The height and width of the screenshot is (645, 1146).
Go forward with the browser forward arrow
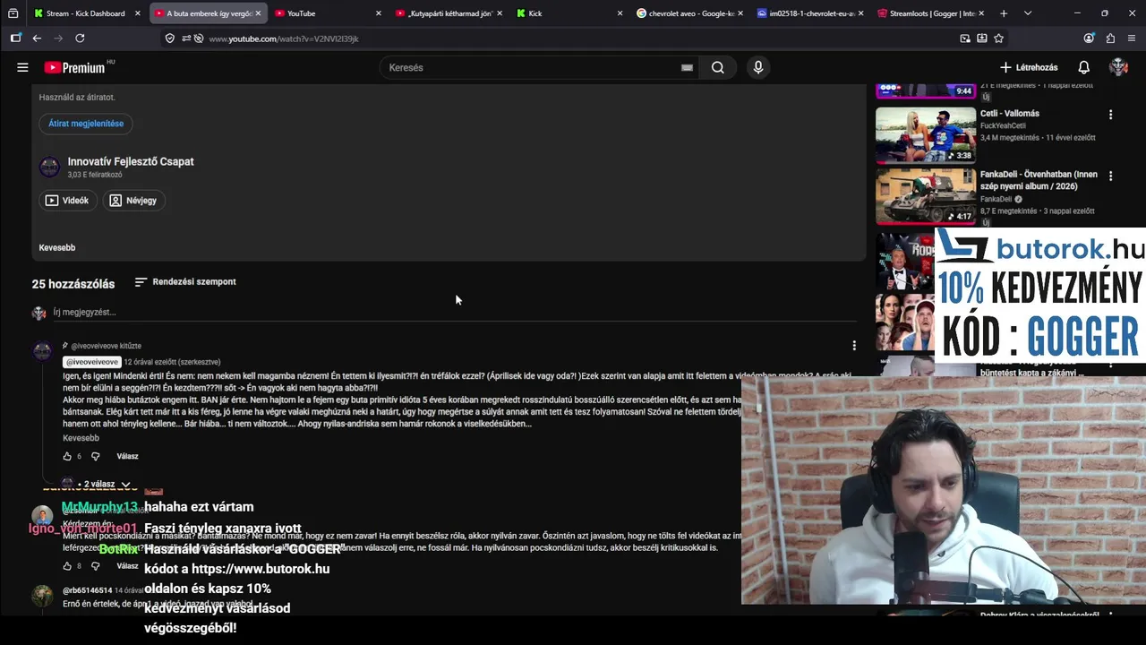(58, 39)
